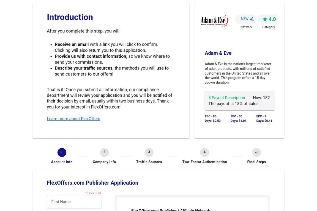Click the EPC - 90 Days value
The image size is (317, 211).
pos(213,118)
